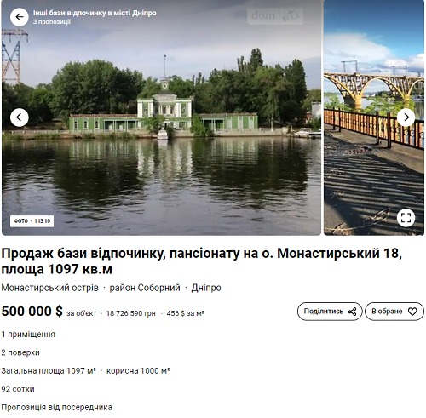Open Інші бази відпочинку в місті Дніпро

pyautogui.click(x=95, y=13)
